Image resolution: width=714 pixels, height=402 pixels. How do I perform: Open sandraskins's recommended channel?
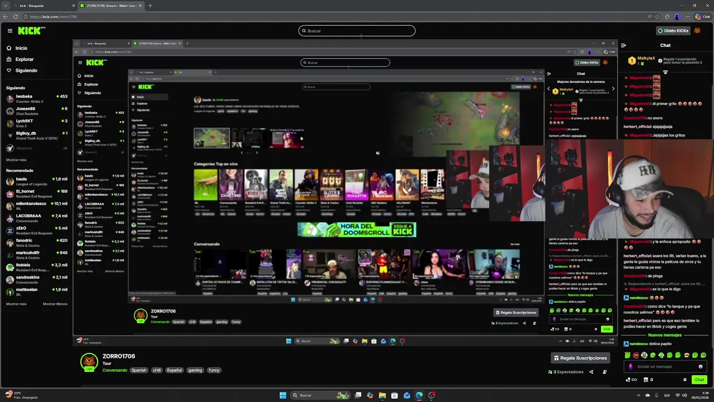[36, 279]
